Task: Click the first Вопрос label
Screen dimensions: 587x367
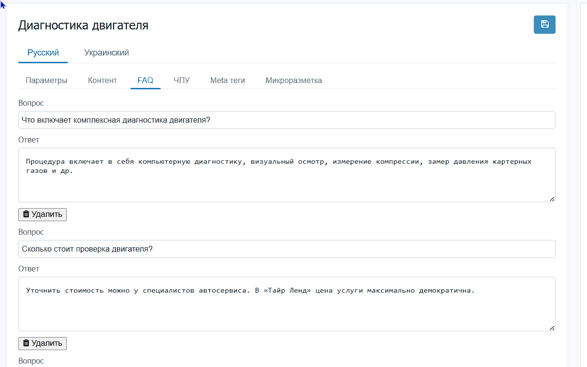Action: [x=31, y=103]
